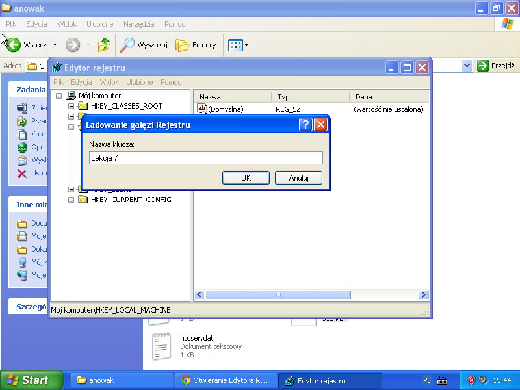Expand the HKEY_CLASSES_ROOT tree node
The height and width of the screenshot is (390, 520).
[x=71, y=106]
